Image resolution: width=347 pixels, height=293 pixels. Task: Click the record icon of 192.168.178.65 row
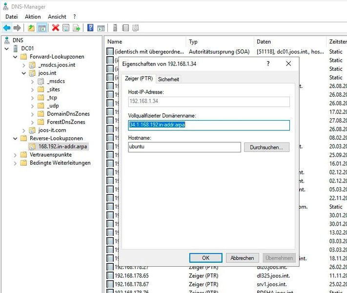point(110,275)
